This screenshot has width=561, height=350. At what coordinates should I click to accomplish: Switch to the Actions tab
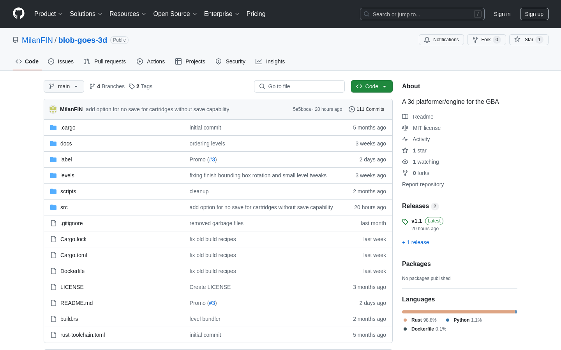[x=151, y=61]
